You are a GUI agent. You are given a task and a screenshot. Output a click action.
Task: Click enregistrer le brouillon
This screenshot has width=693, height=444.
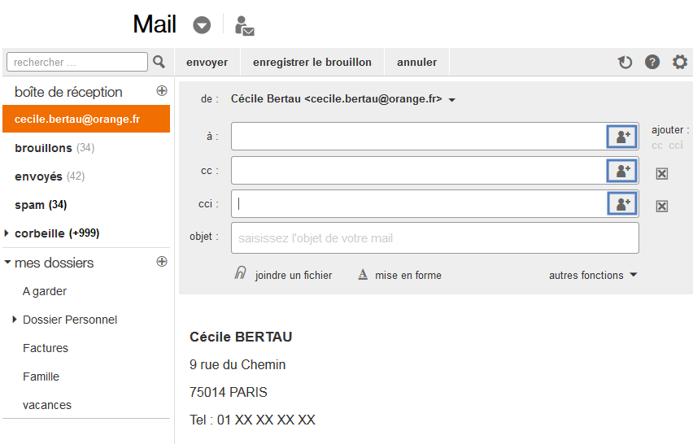pyautogui.click(x=312, y=62)
